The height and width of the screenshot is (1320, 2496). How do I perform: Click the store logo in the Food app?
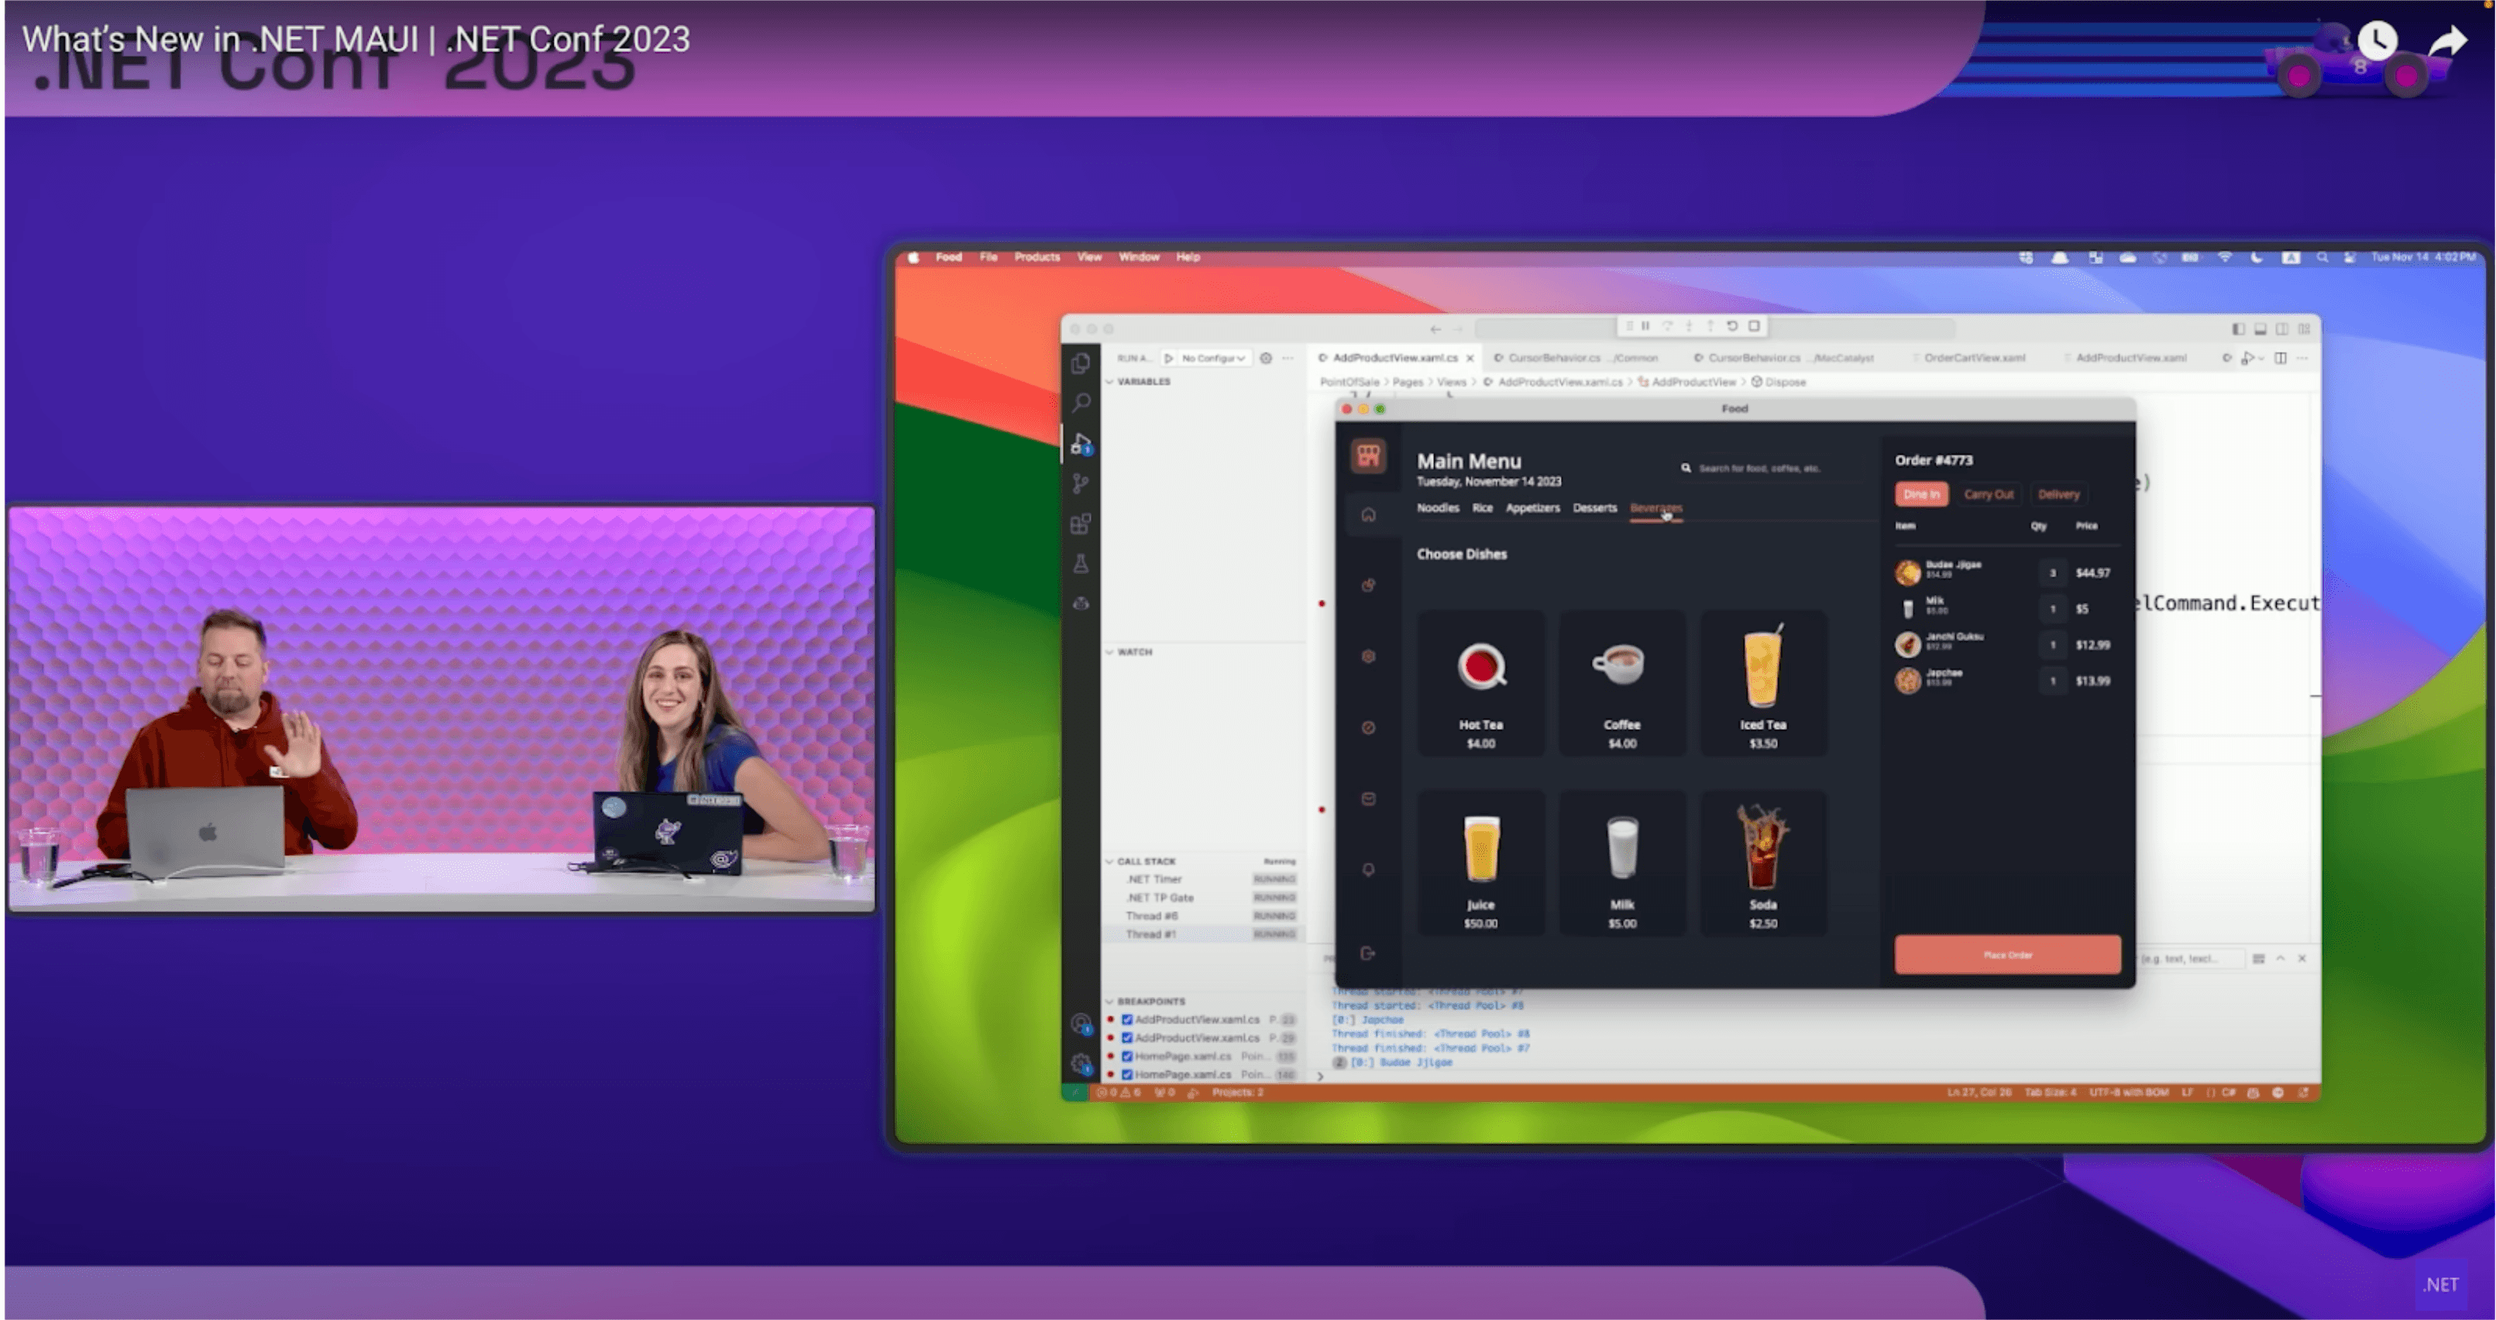1368,455
